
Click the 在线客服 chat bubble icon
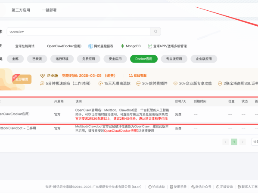[131, 75]
